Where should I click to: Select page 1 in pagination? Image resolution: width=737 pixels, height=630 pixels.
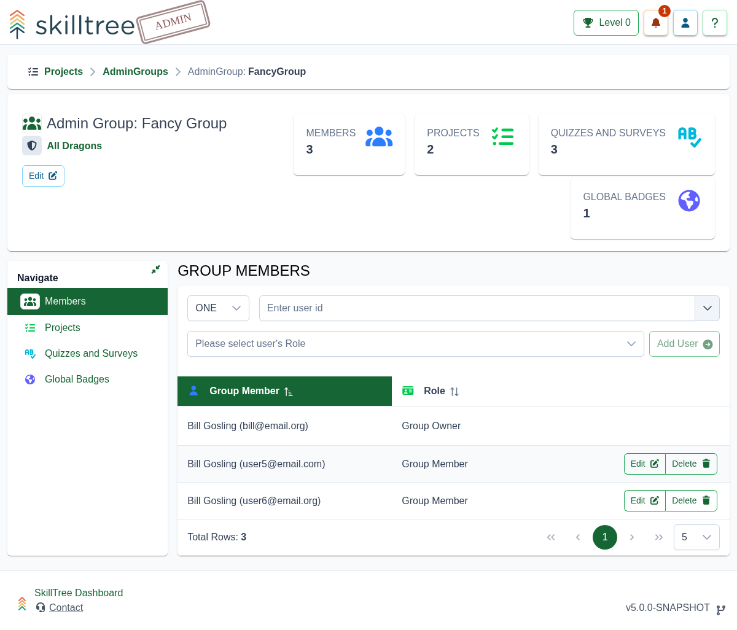click(605, 537)
